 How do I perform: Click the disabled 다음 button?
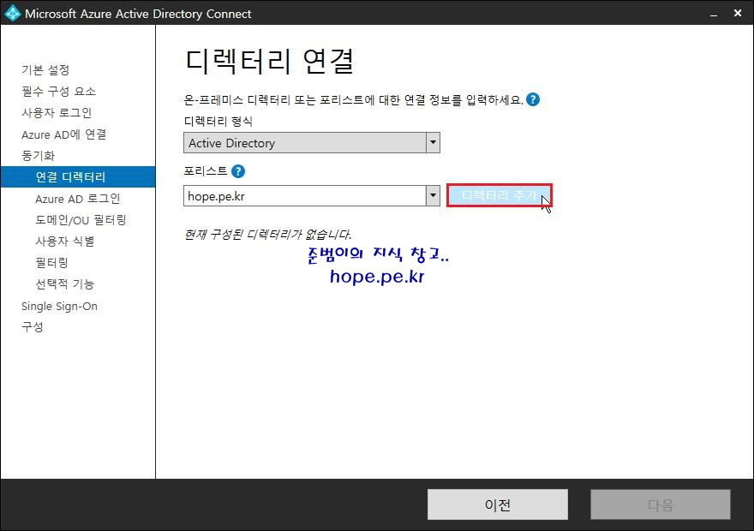(661, 504)
